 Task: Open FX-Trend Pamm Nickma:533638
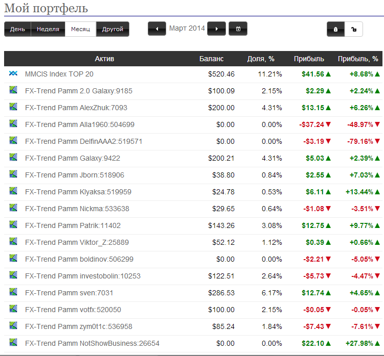click(77, 209)
